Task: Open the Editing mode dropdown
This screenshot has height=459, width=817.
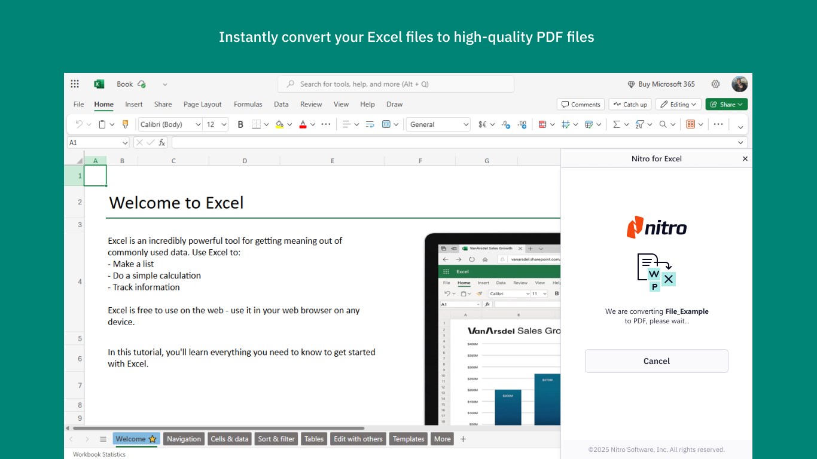Action: [x=679, y=105]
